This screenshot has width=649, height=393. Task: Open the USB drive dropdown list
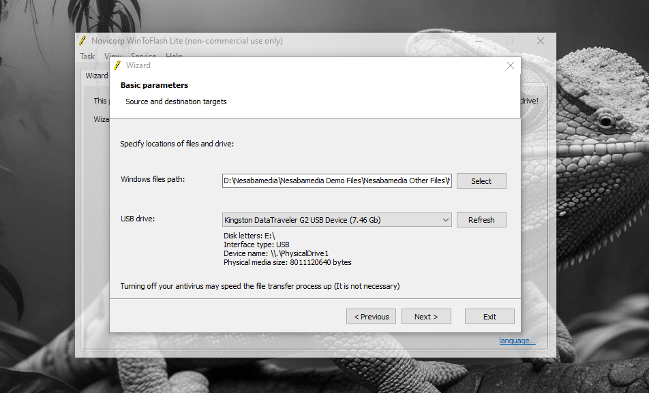pyautogui.click(x=445, y=220)
